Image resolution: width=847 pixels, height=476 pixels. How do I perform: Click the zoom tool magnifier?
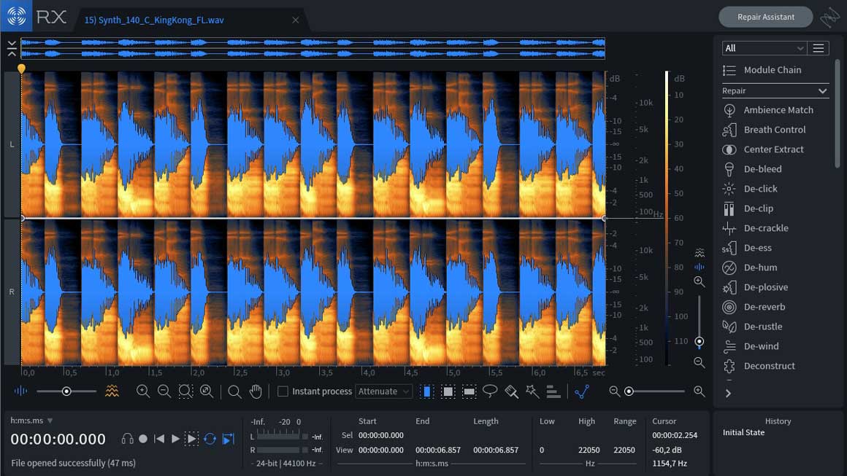(x=234, y=391)
